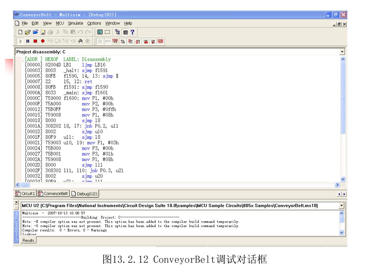
Task: Click the Run to Cursor icon
Action: pos(73,41)
